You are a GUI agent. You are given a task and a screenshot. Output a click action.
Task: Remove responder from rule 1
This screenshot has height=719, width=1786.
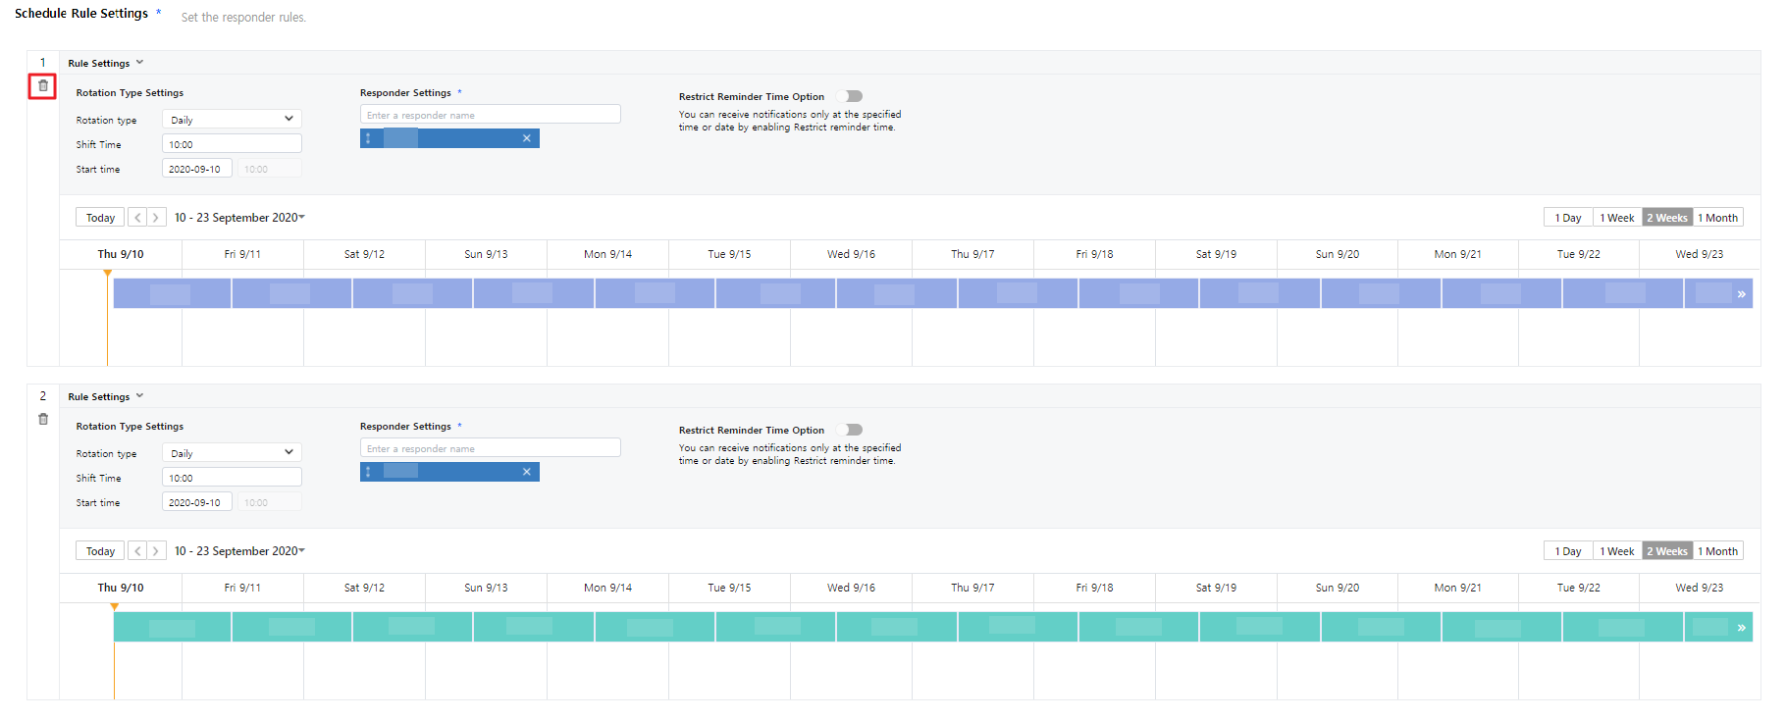click(x=526, y=138)
